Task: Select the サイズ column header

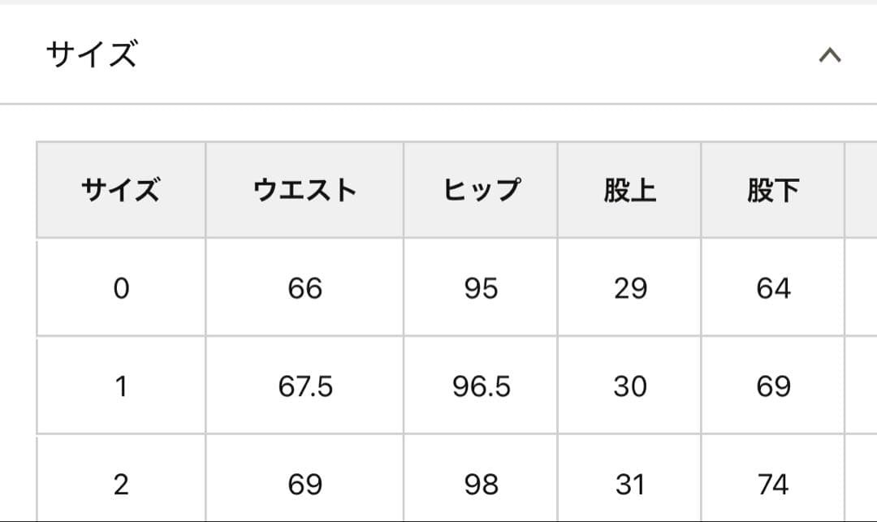Action: click(121, 191)
